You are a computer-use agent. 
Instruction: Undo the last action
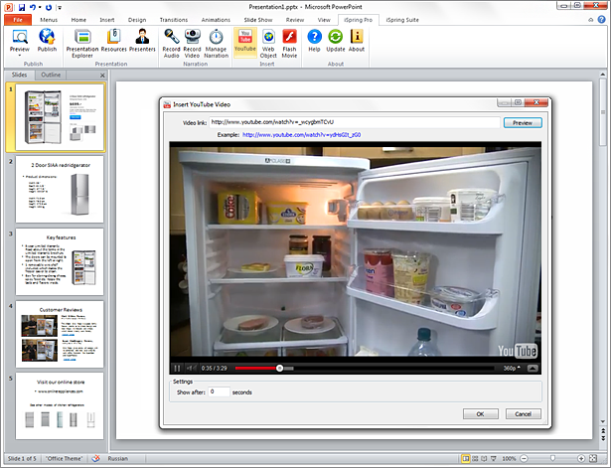coord(33,7)
